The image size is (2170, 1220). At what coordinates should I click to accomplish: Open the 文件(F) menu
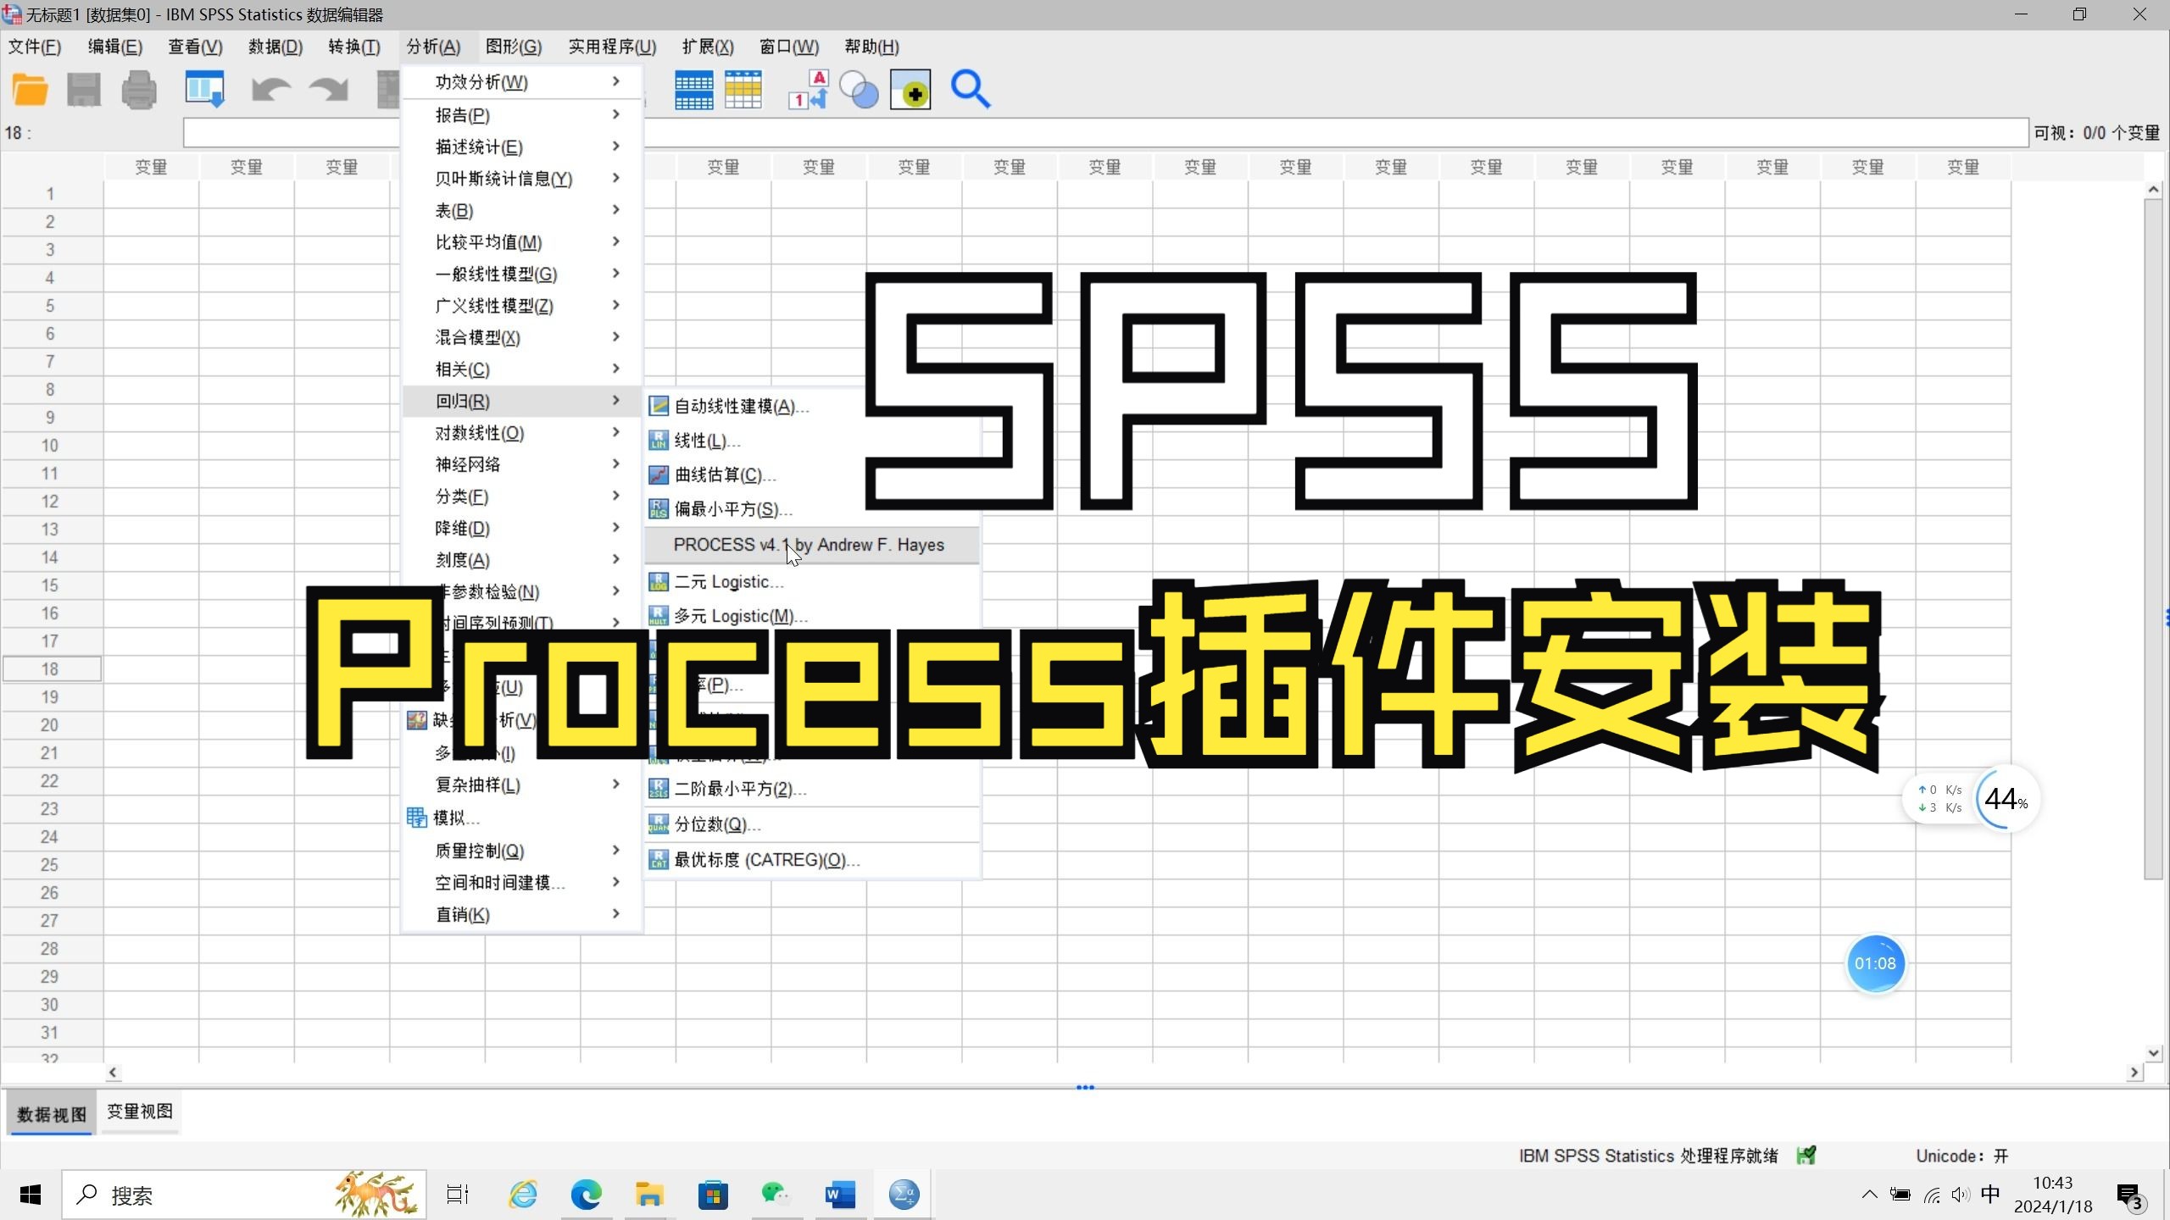[x=35, y=47]
